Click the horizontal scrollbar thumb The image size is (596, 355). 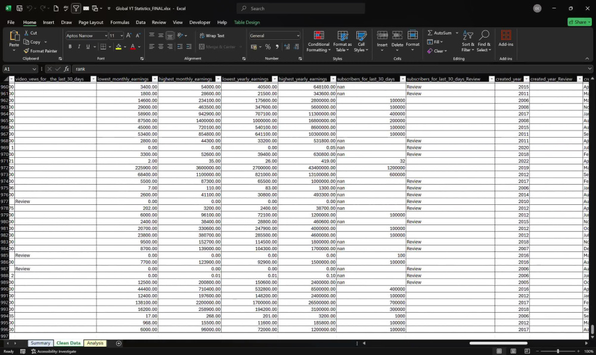[498, 343]
